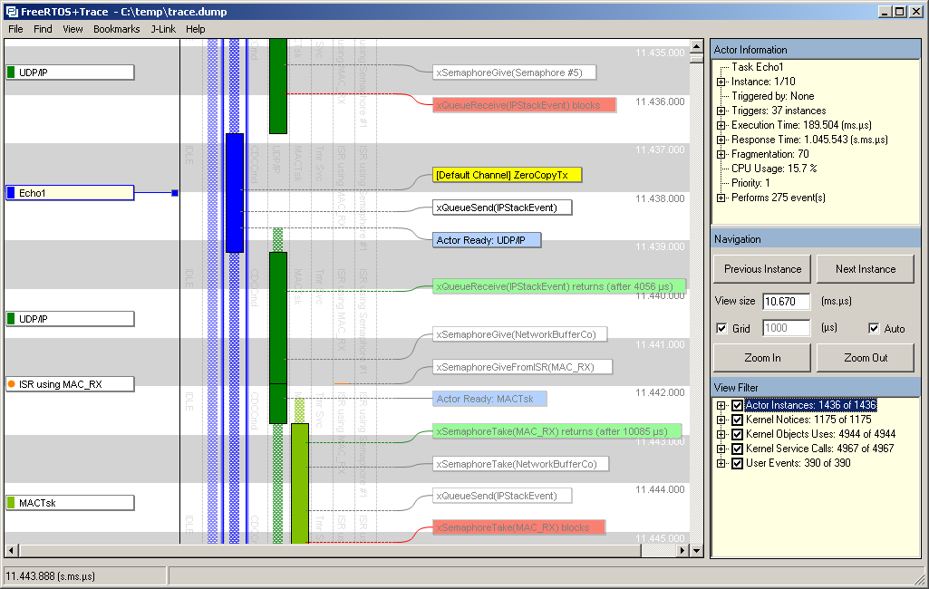929x589 pixels.
Task: Click the red xQueueReceive(IPStackEvent) blocks label
Action: [x=525, y=105]
